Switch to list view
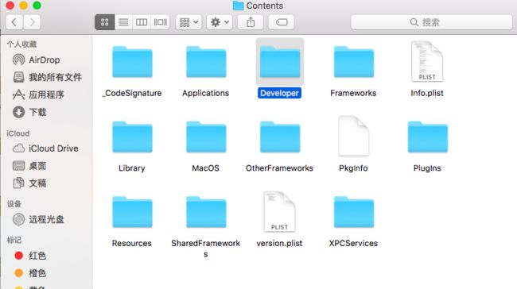 [x=123, y=22]
